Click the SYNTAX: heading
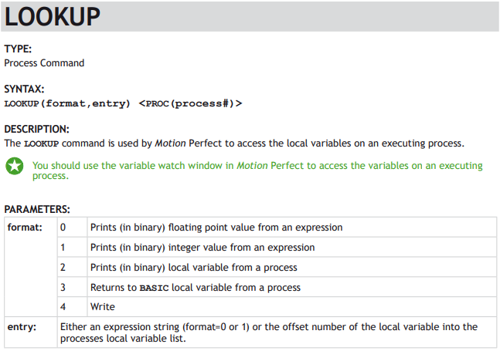 pyautogui.click(x=24, y=89)
